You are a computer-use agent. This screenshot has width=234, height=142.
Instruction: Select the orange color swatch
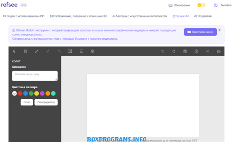pos(48,93)
